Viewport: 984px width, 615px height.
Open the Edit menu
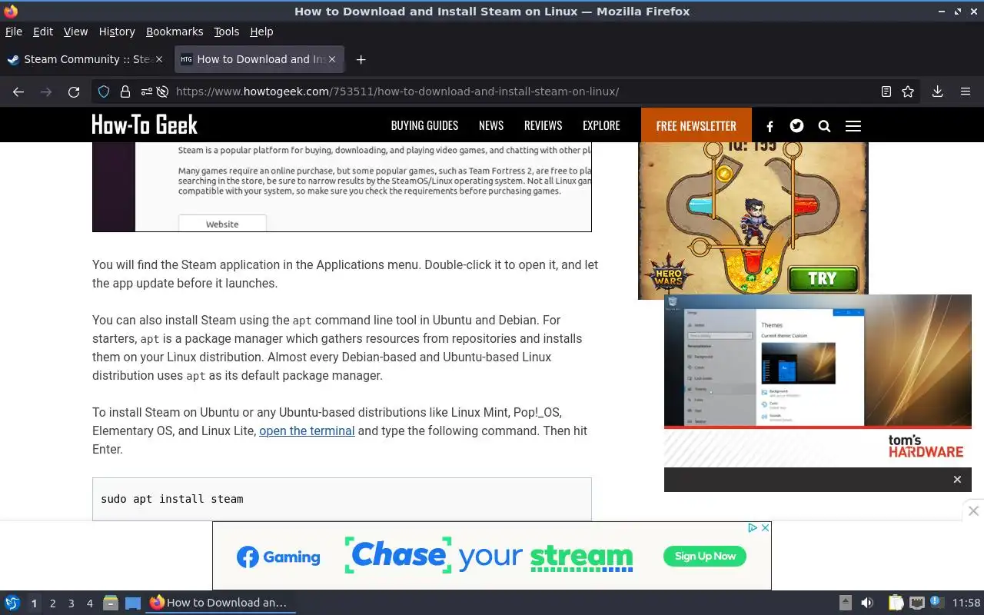pyautogui.click(x=43, y=32)
